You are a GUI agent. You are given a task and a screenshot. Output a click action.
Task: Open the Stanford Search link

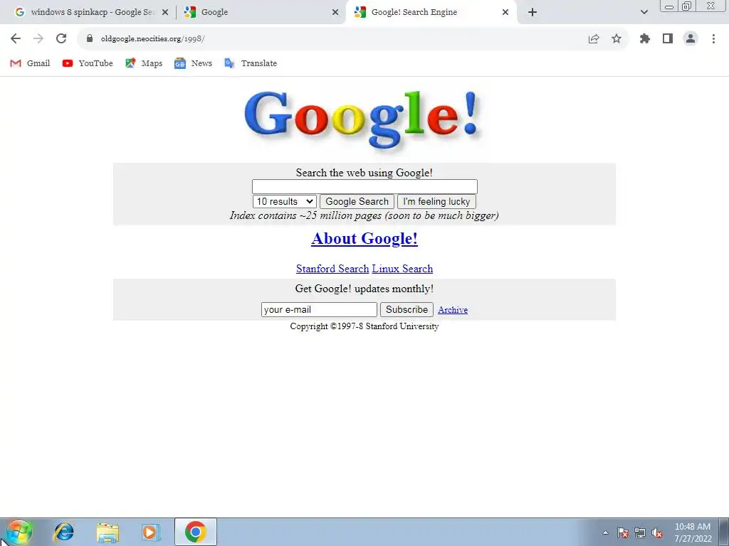332,269
